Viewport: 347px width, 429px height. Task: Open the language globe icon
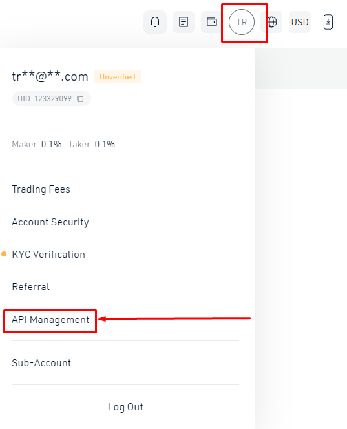pos(272,22)
